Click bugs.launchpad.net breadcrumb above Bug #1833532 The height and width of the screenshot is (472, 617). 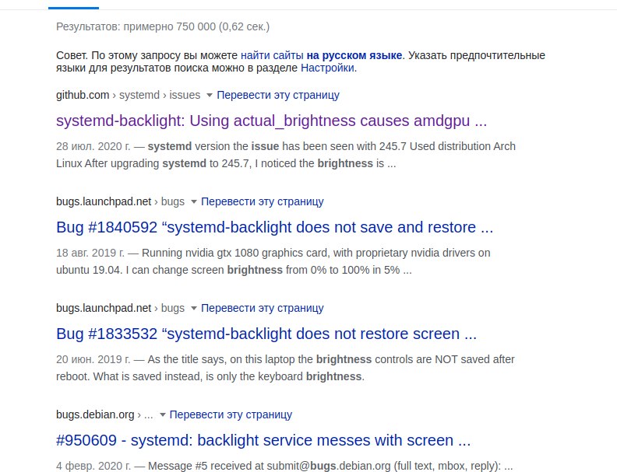coord(120,308)
